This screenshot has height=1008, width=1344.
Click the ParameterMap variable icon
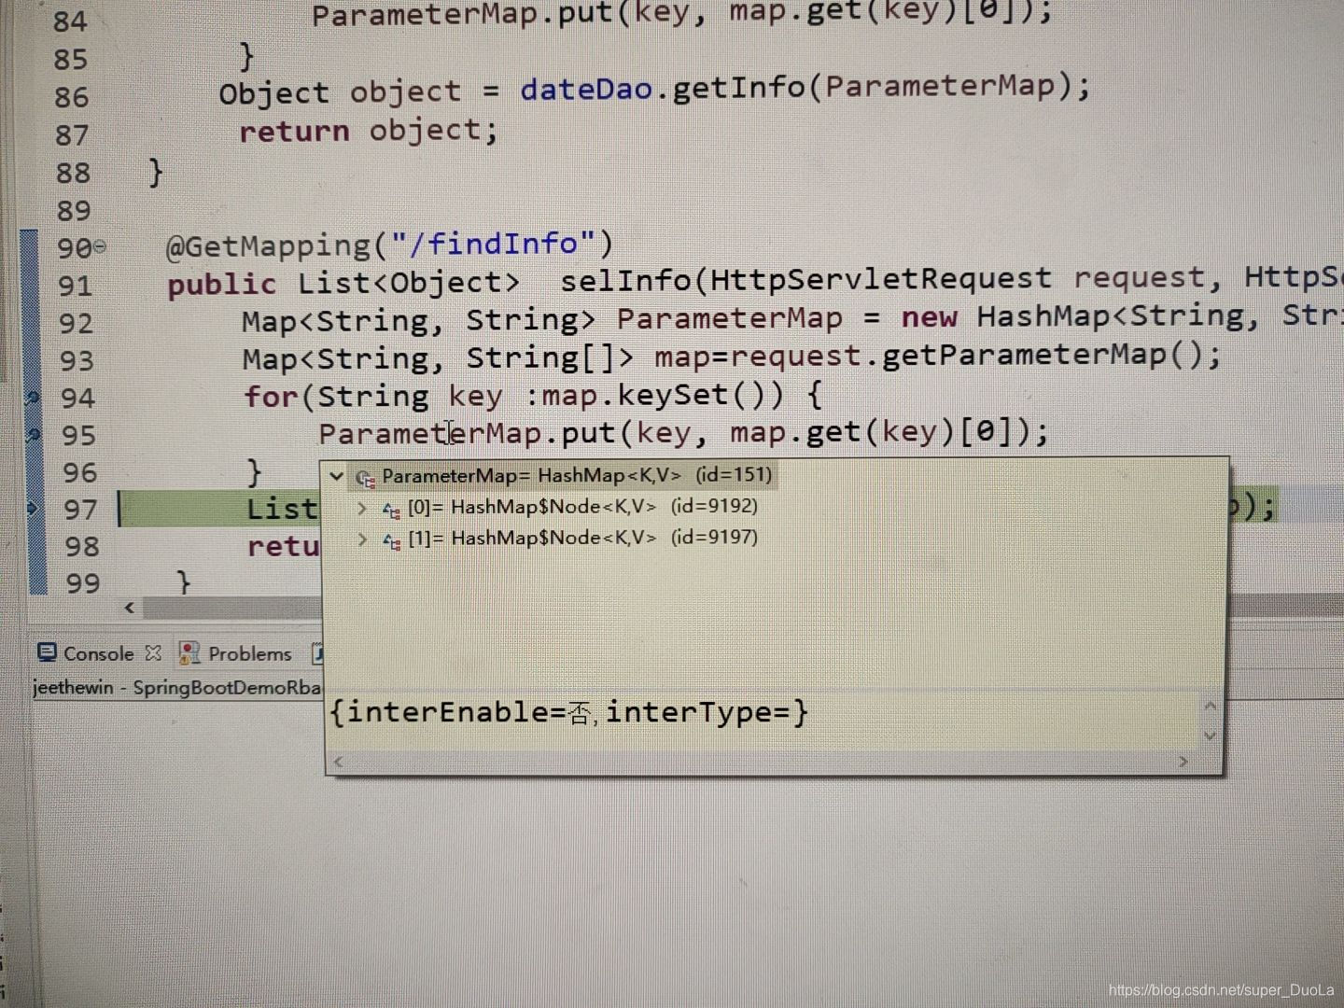(366, 478)
